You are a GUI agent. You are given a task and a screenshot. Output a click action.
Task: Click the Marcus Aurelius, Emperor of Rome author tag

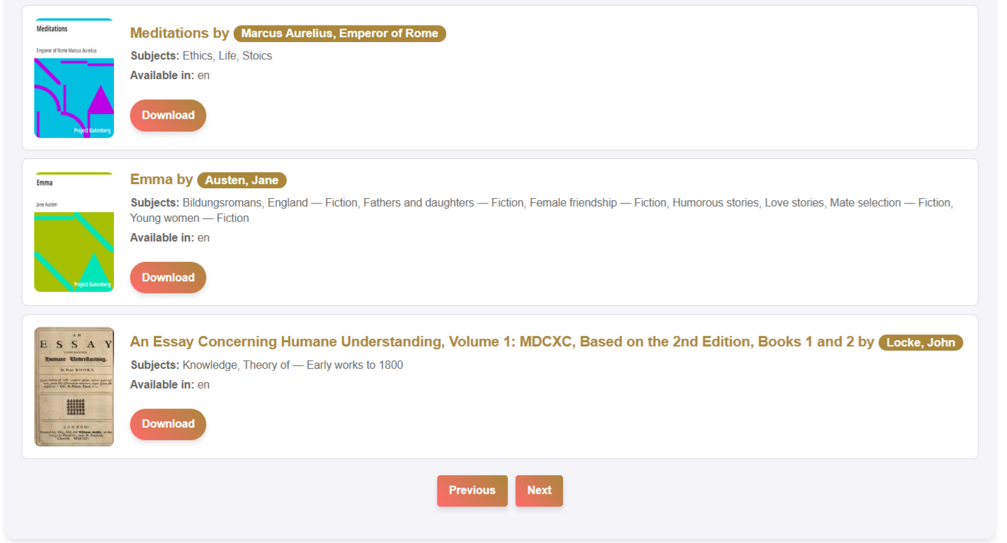pos(339,34)
